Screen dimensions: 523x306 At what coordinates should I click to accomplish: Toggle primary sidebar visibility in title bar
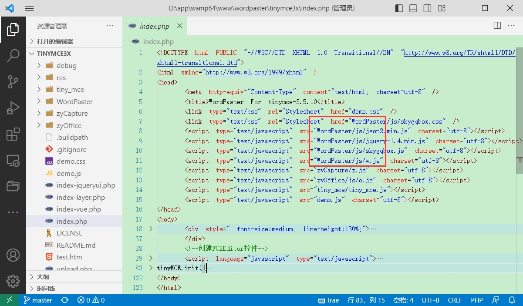pyautogui.click(x=399, y=8)
